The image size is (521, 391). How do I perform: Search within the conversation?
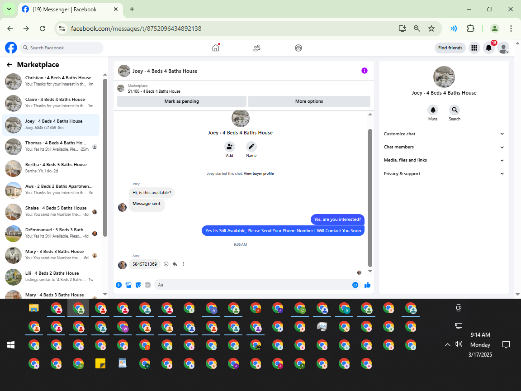455,110
